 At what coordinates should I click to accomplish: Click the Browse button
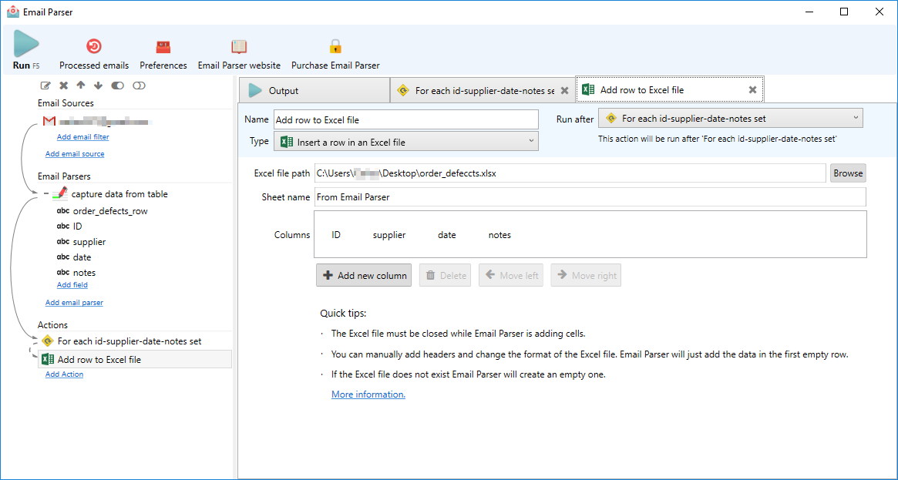pos(848,173)
